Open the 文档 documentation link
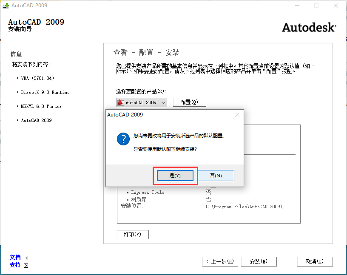The image size is (347, 275). 15,257
